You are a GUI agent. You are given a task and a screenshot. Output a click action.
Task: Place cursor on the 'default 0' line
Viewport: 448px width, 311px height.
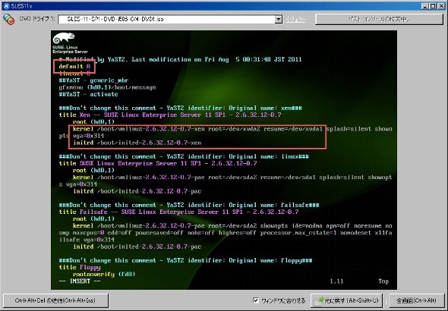click(x=74, y=67)
